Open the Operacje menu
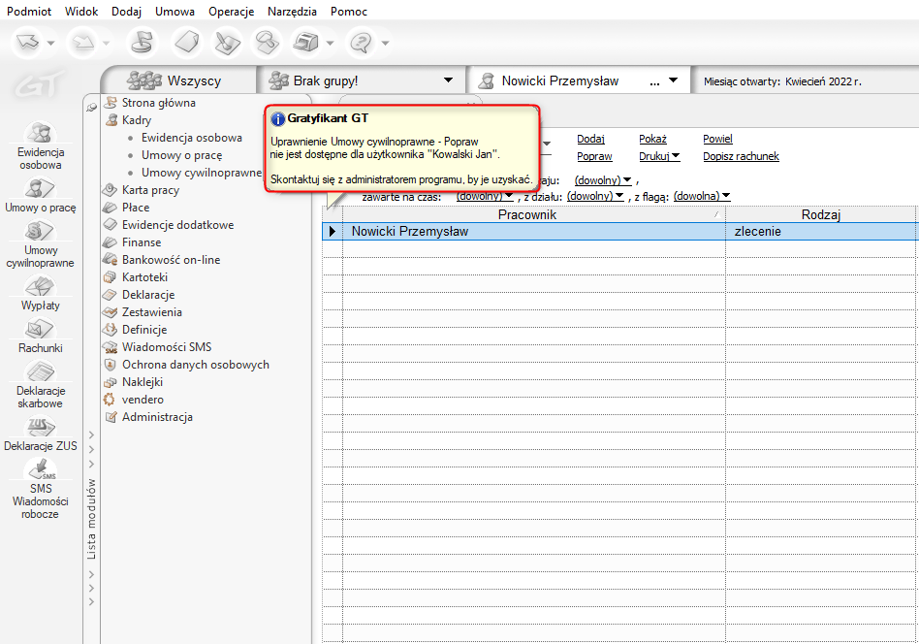 point(231,12)
